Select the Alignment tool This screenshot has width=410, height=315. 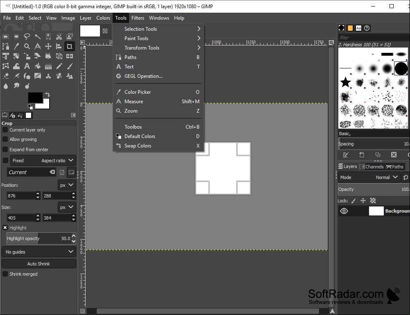(59, 47)
